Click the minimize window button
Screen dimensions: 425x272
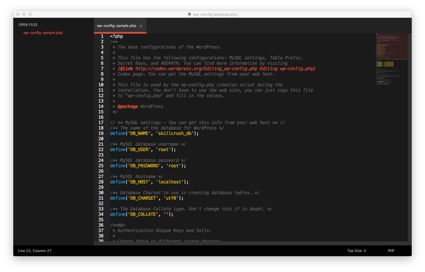point(24,15)
